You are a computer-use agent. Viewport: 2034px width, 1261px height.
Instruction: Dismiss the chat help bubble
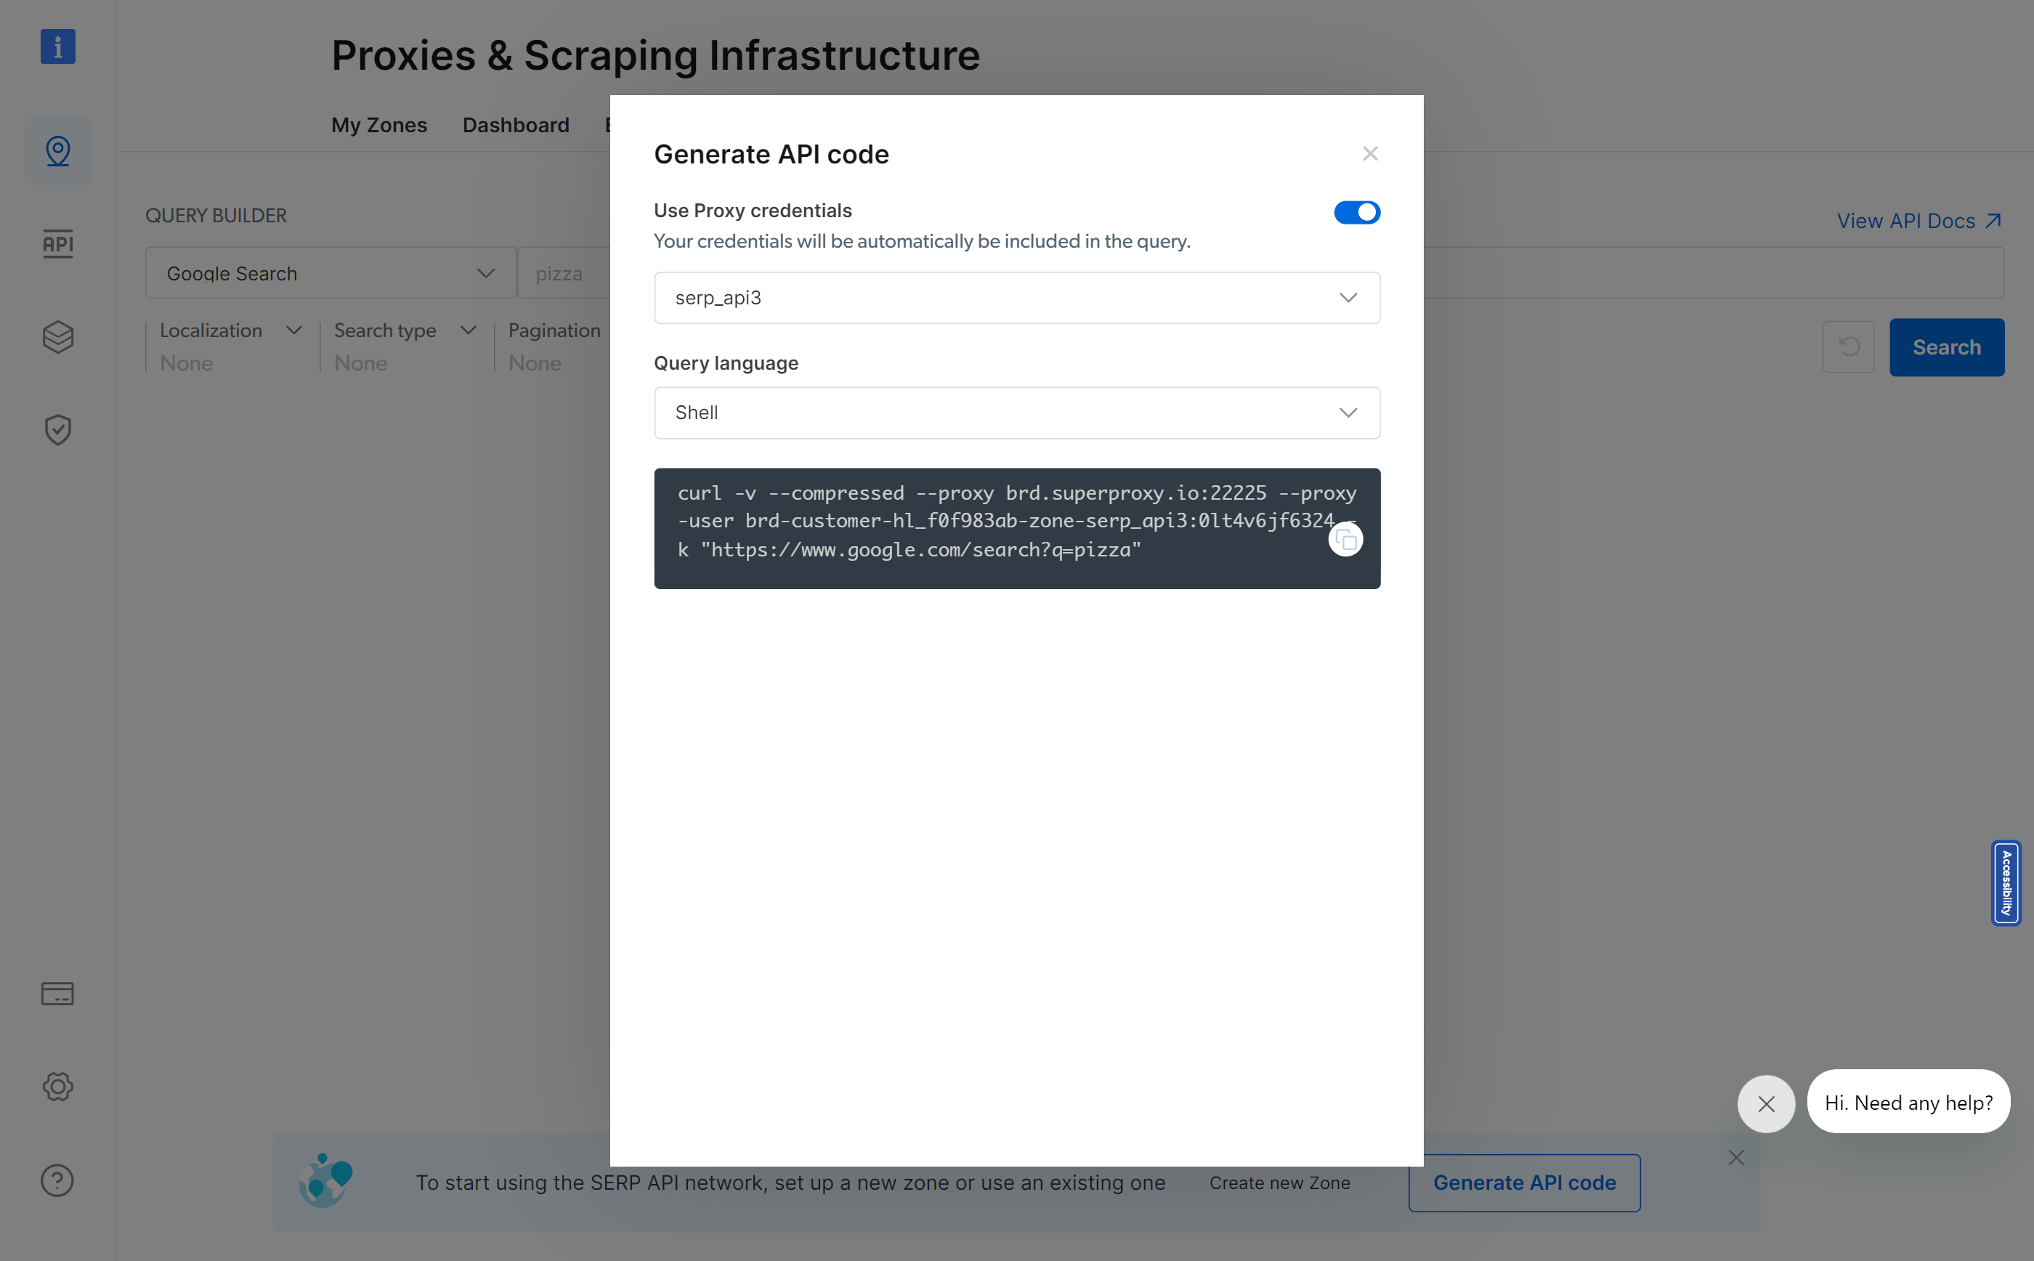click(x=1764, y=1103)
